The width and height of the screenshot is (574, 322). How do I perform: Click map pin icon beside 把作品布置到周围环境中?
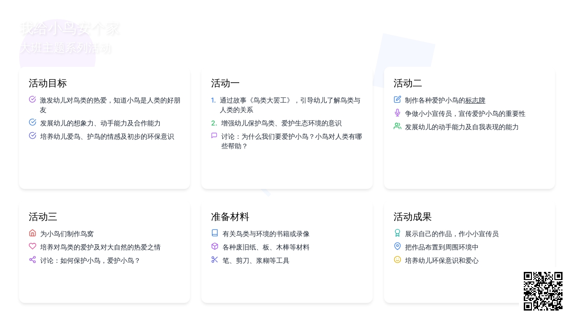tap(397, 246)
